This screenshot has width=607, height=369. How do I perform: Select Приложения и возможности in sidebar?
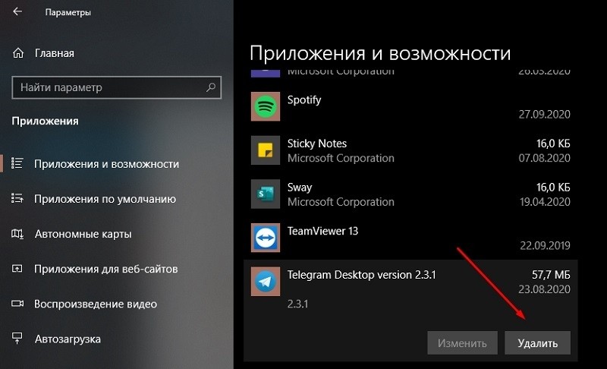[106, 164]
